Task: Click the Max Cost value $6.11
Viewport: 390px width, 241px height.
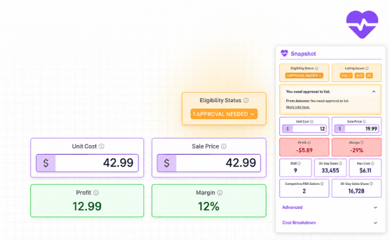Action: point(365,170)
